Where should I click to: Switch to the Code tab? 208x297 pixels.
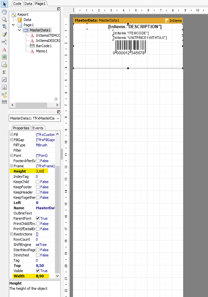pos(17,3)
